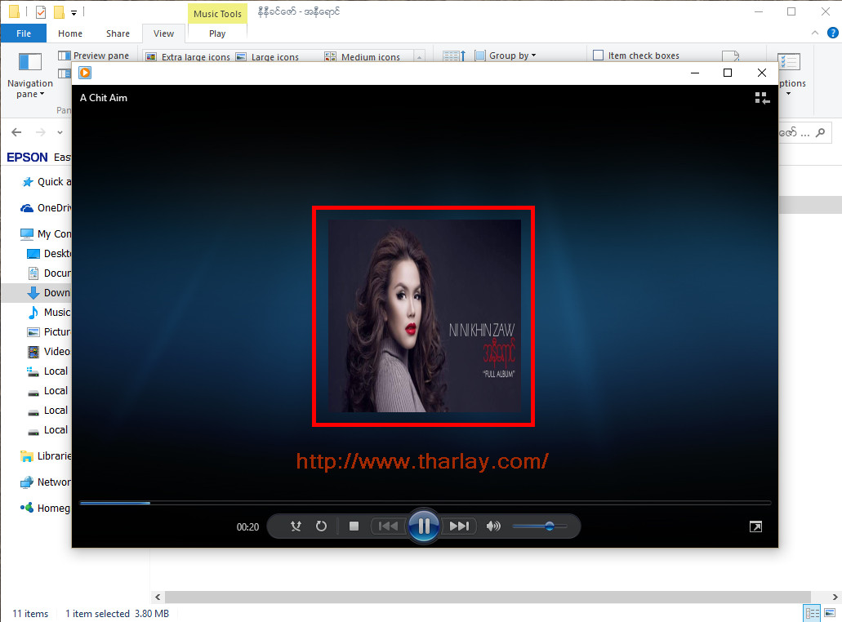Open the File menu in Explorer
Screen dimensions: 842x622
(24, 33)
